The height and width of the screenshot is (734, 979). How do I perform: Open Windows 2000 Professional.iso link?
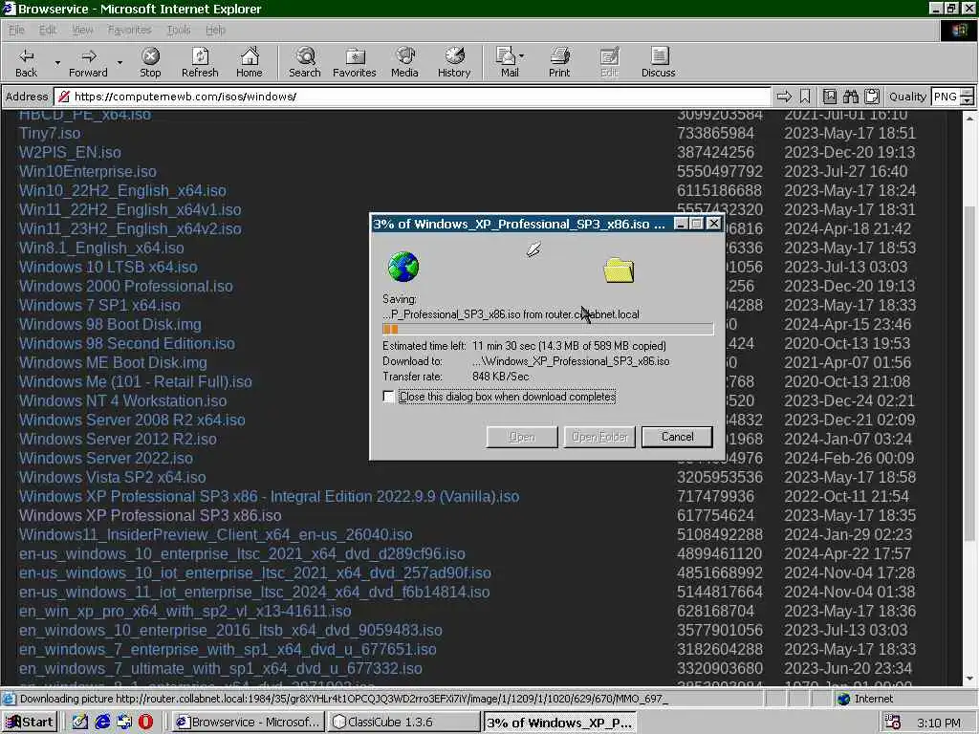[125, 286]
